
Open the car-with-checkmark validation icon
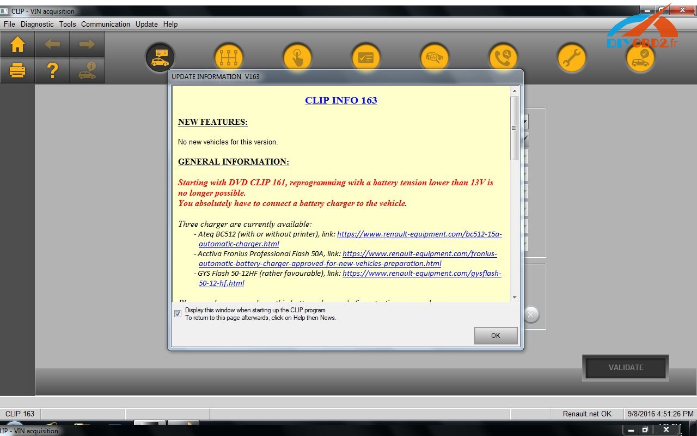click(640, 57)
